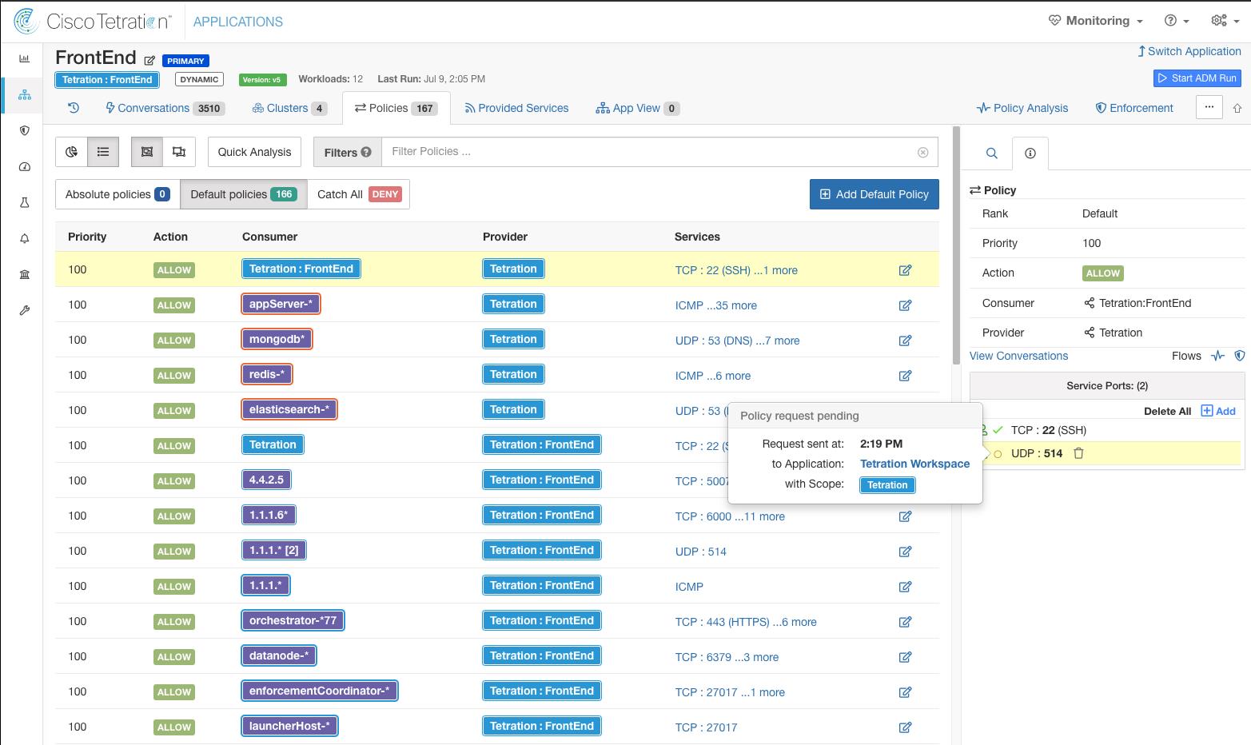This screenshot has height=745, width=1251.
Task: Switch to the Clusters tab
Action: click(289, 108)
